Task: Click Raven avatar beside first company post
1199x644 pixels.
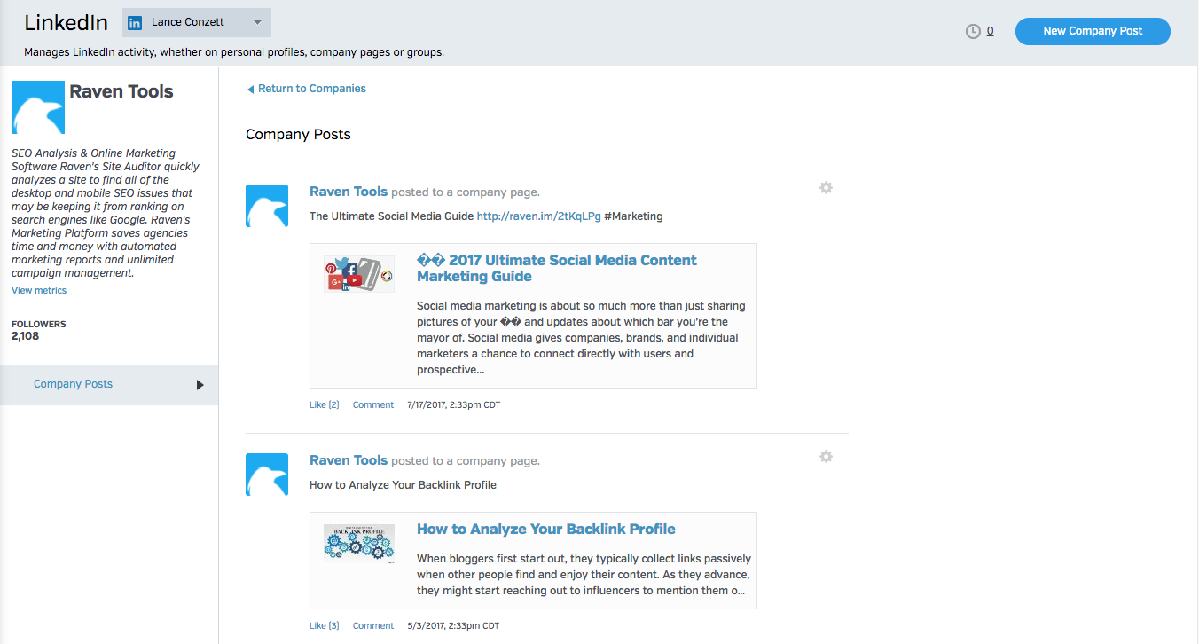Action: click(x=267, y=206)
